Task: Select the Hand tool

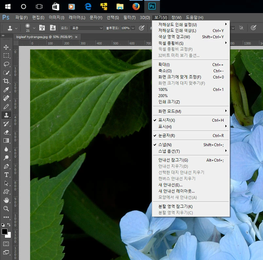Action: pyautogui.click(x=6, y=200)
